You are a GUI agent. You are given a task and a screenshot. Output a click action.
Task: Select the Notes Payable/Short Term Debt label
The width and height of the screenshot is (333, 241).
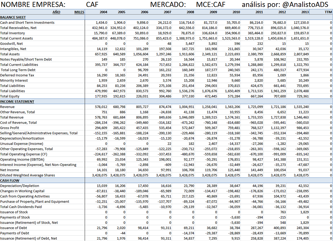tap(26, 59)
